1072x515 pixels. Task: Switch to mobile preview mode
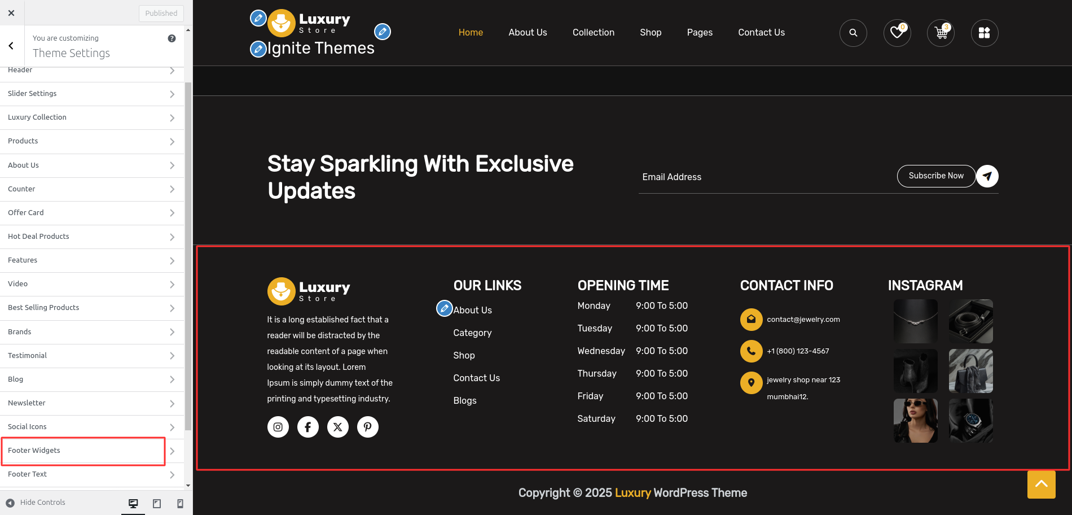point(180,503)
